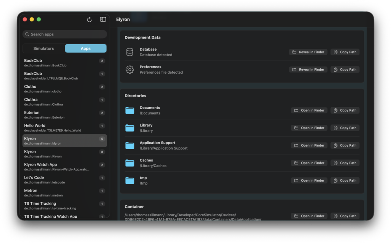Viewport: 391px width, 243px height.
Task: Click the Application Support folder icon
Action: pyautogui.click(x=130, y=145)
